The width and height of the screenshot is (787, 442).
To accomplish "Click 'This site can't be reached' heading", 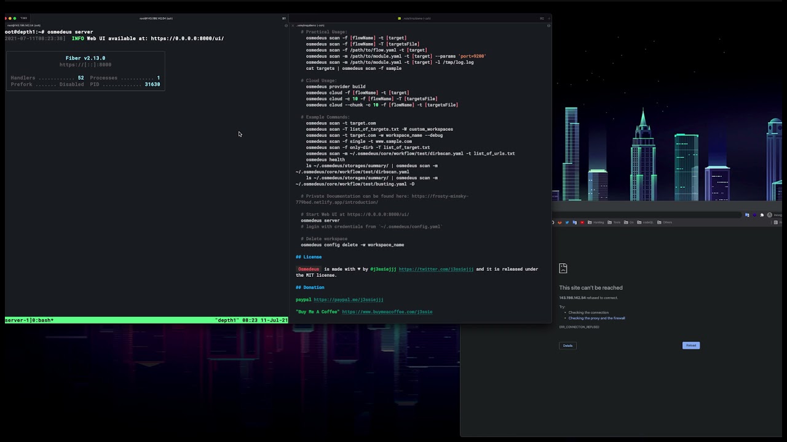I will pos(591,288).
